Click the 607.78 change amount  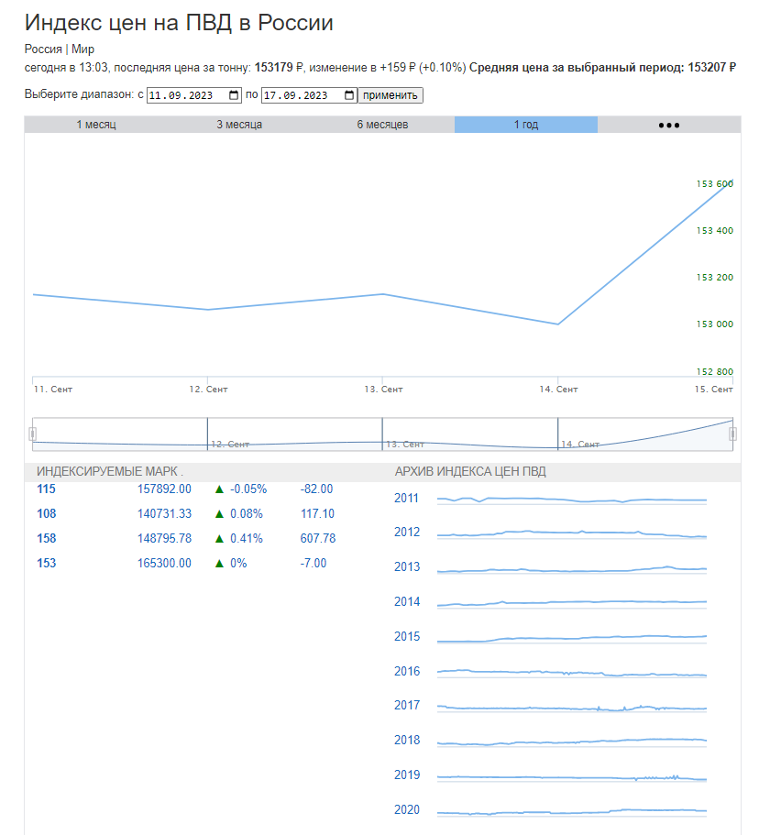(317, 538)
